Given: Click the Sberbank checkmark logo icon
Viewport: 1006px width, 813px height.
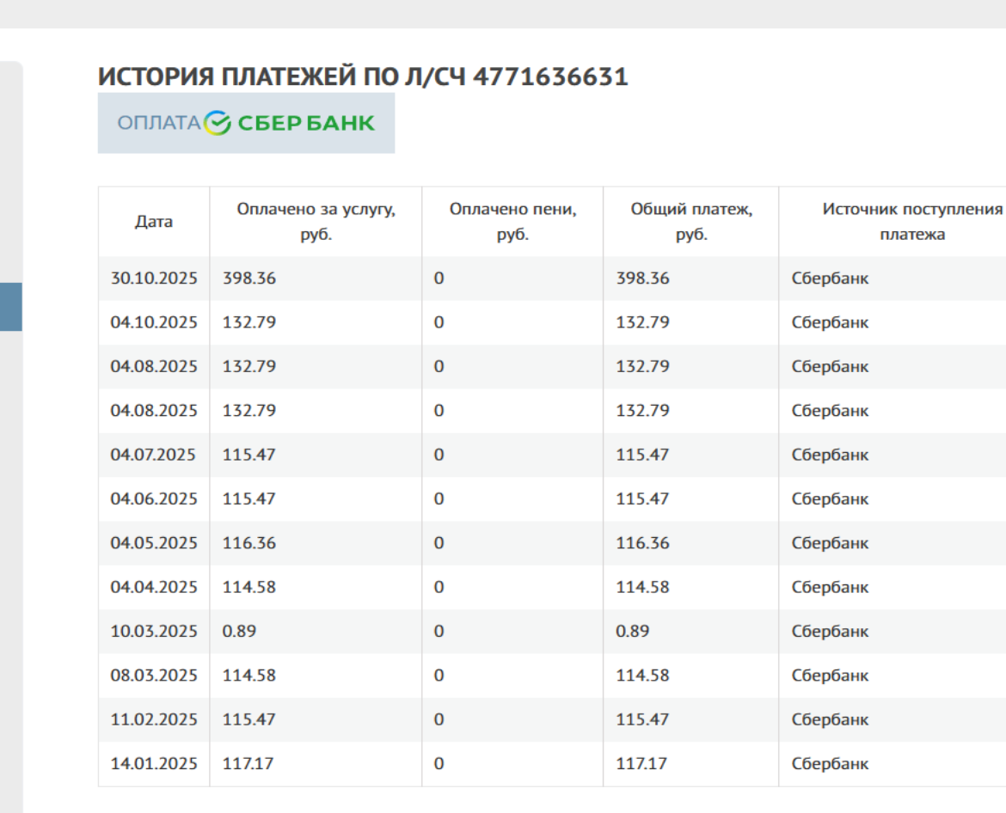Looking at the screenshot, I should click(x=218, y=123).
